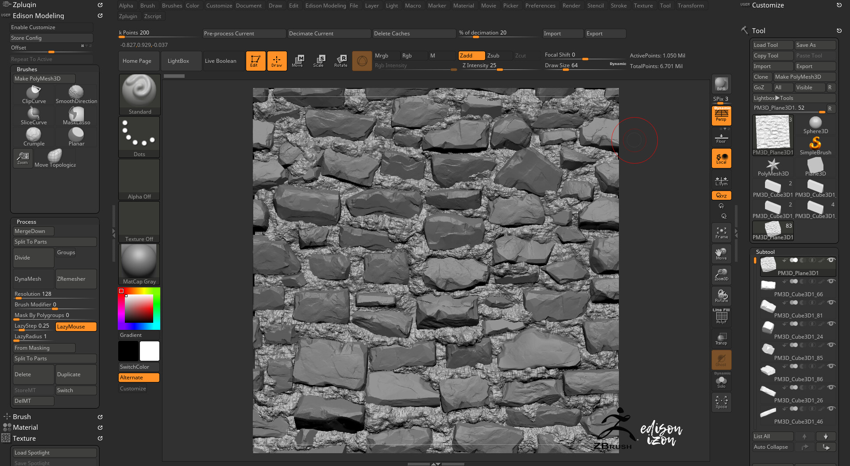Click the PM3D_Plane3D1 subtool thumbnail
The height and width of the screenshot is (466, 850).
click(x=768, y=264)
